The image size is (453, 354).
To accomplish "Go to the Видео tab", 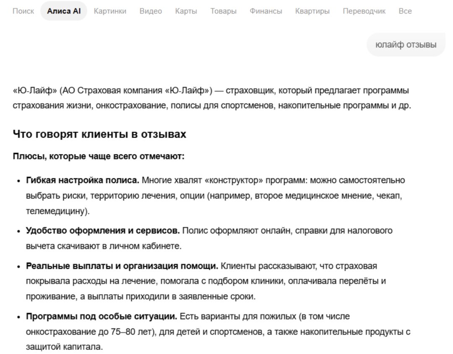I will (151, 11).
